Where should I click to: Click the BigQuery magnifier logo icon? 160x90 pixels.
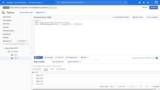coord(3,12)
